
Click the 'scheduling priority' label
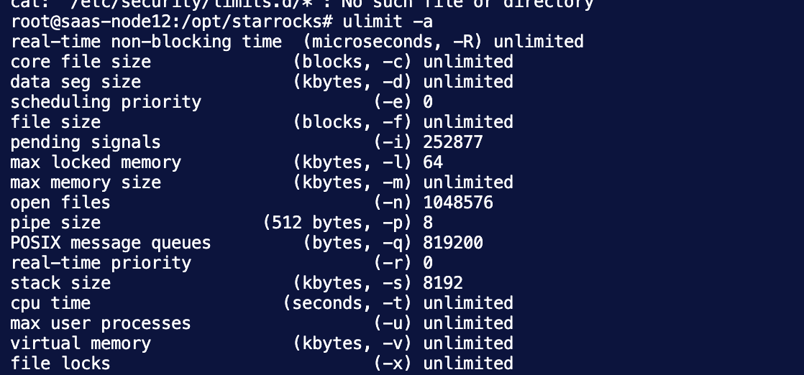pyautogui.click(x=106, y=103)
